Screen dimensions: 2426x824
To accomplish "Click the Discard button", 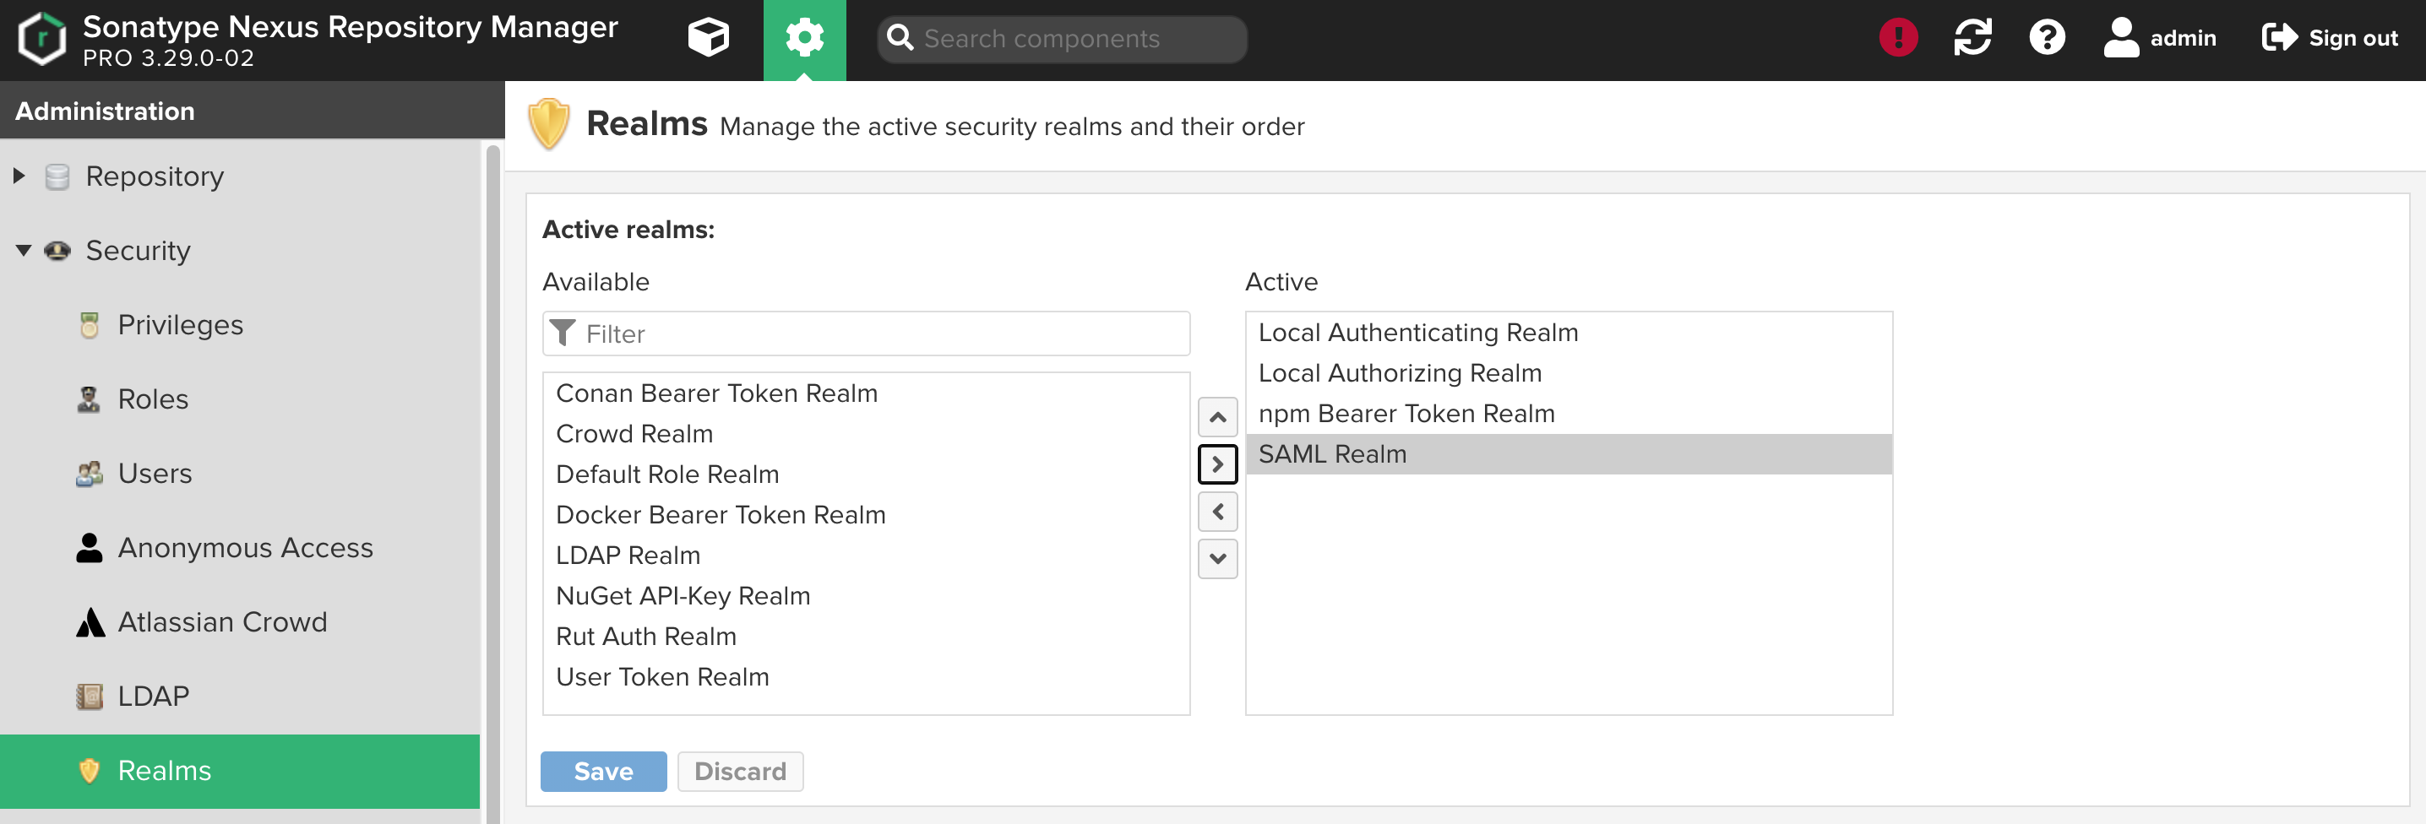I will [x=739, y=772].
